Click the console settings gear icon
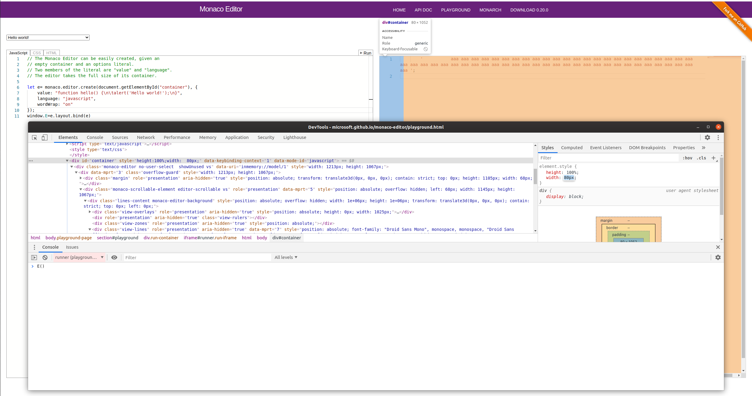This screenshot has width=752, height=396. (718, 257)
